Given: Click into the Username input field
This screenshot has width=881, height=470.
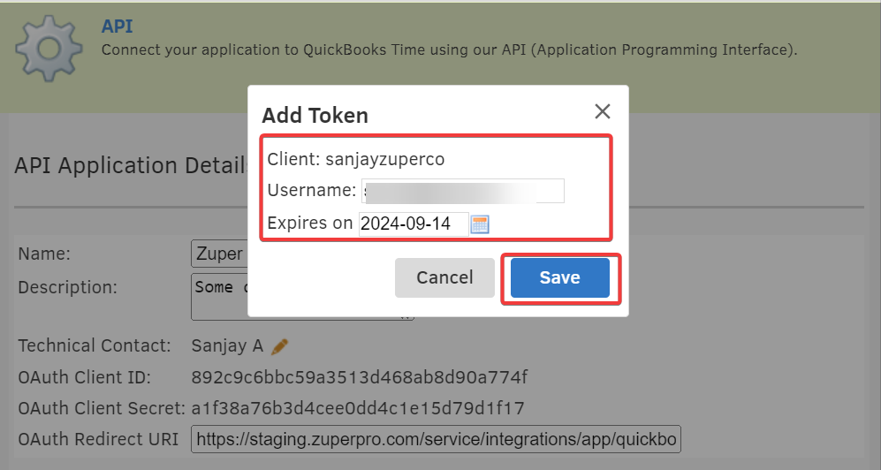Looking at the screenshot, I should tap(463, 191).
